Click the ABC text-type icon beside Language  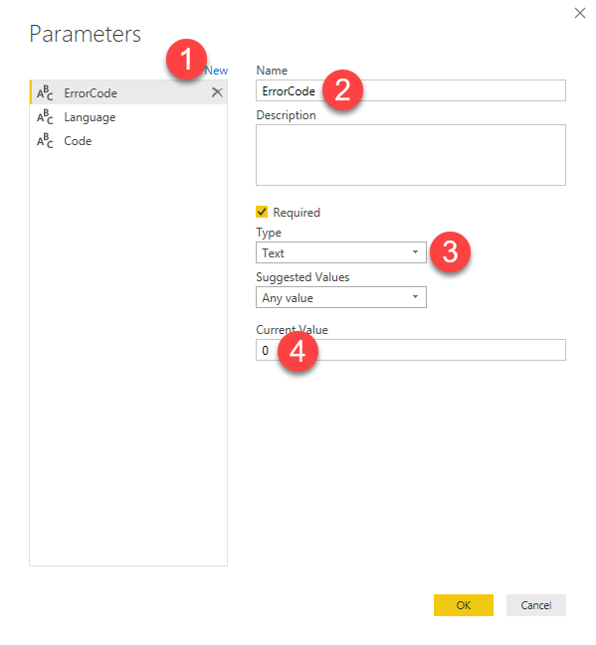click(x=45, y=117)
